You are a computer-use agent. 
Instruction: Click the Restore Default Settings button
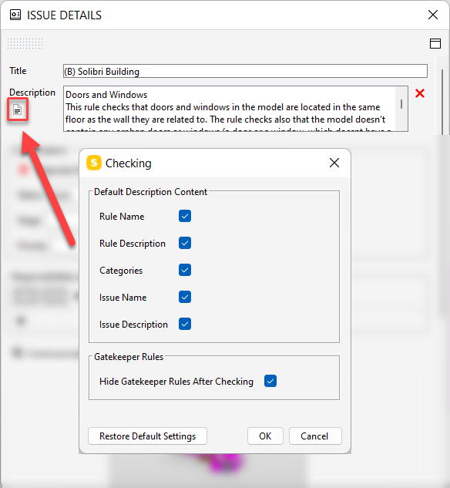point(147,436)
